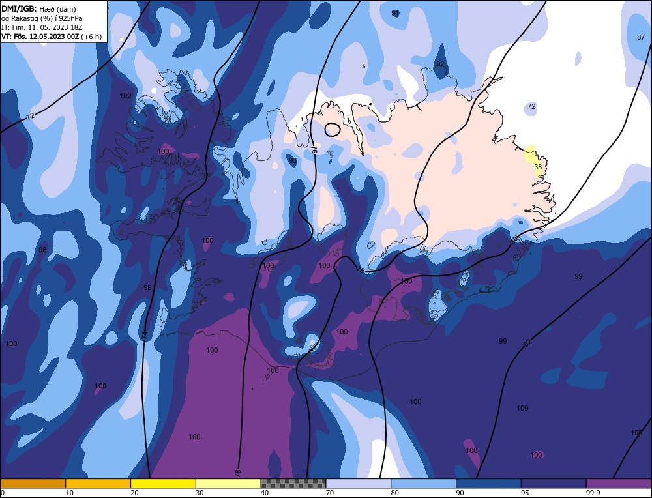Click the legend scale label "30"
Image resolution: width=652 pixels, height=498 pixels.
(x=200, y=493)
